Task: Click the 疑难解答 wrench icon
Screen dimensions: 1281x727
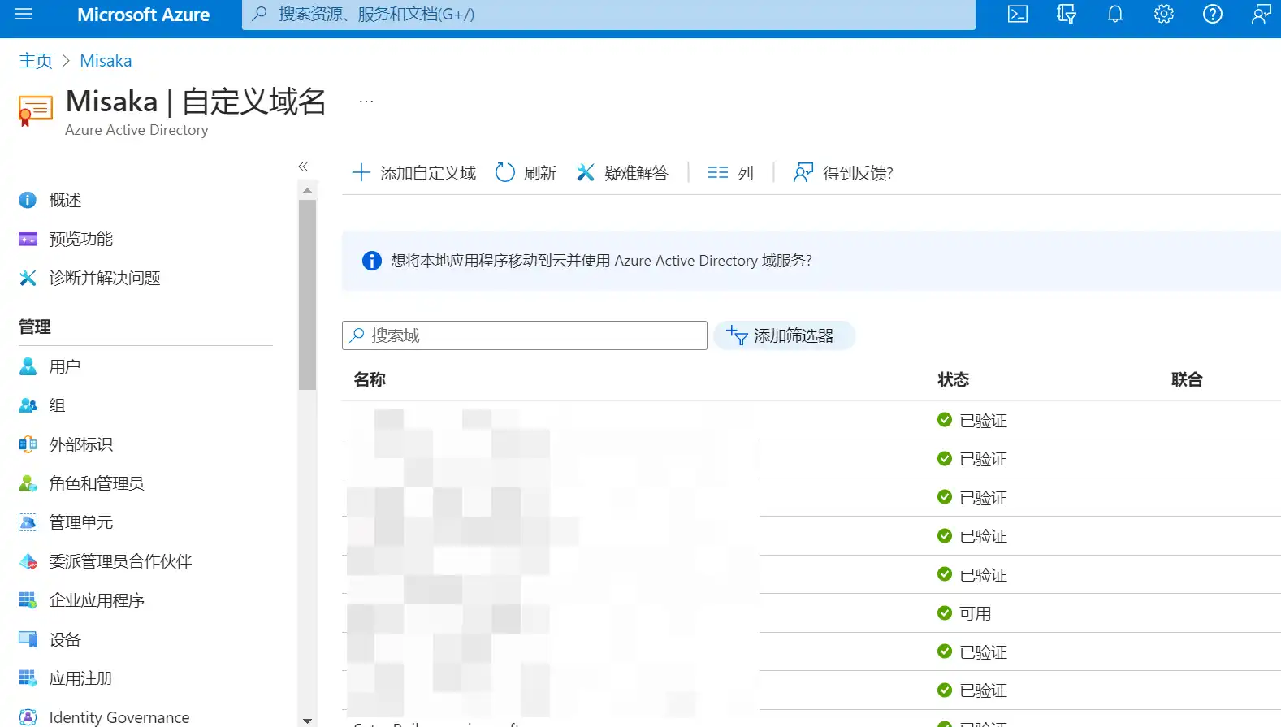Action: tap(586, 172)
